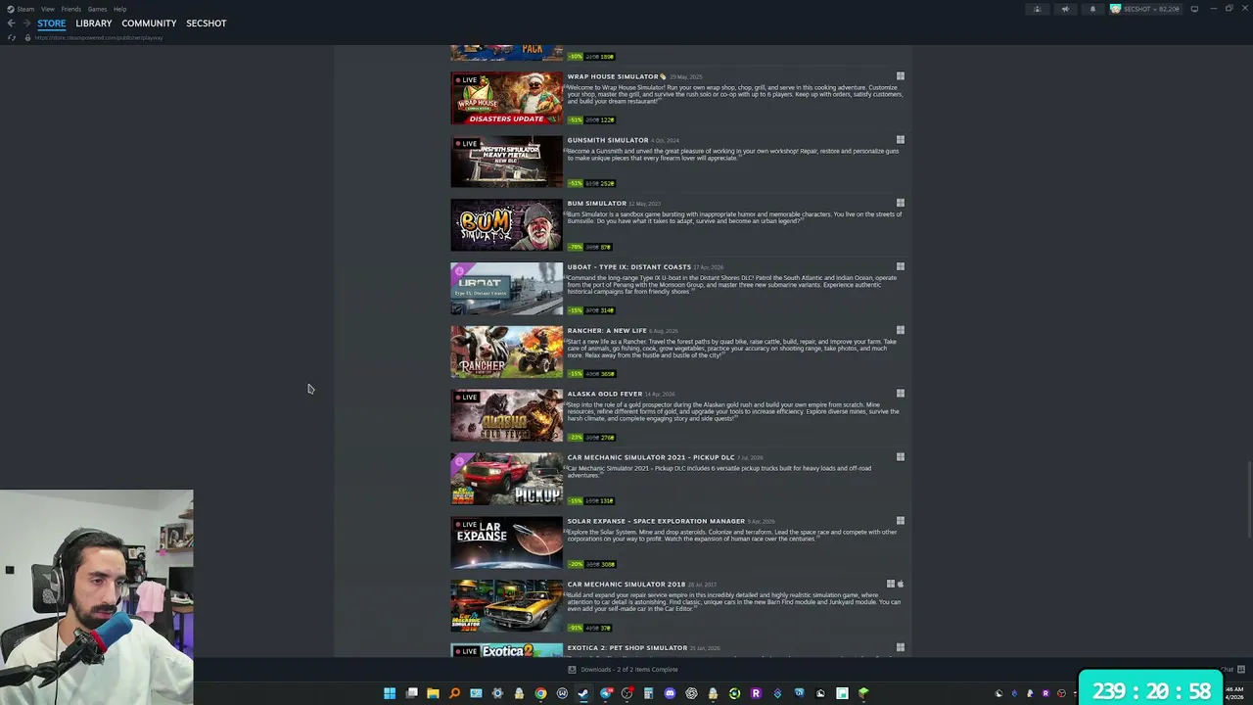Open Solar Expanse - Space Exploration Manager title
Viewport: 1253px width, 705px height.
pyautogui.click(x=656, y=521)
